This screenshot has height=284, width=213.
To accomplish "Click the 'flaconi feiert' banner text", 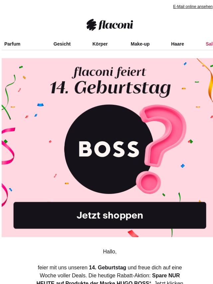I will [x=109, y=72].
